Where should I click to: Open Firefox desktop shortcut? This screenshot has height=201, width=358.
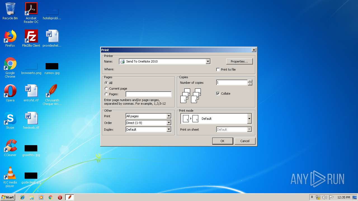(x=10, y=39)
